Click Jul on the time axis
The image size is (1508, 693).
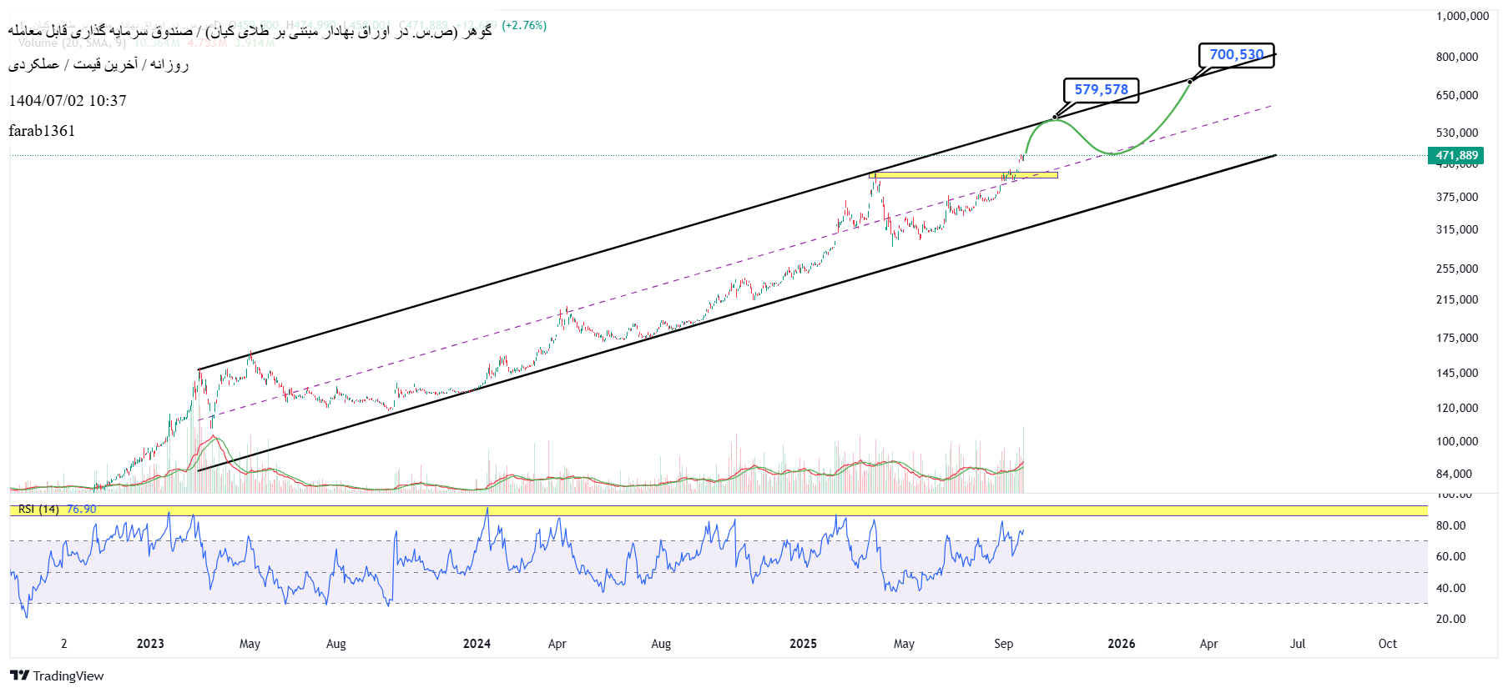[1297, 644]
